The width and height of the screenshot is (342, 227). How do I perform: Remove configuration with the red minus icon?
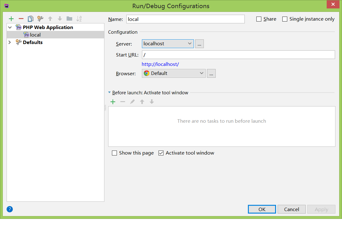(x=21, y=19)
